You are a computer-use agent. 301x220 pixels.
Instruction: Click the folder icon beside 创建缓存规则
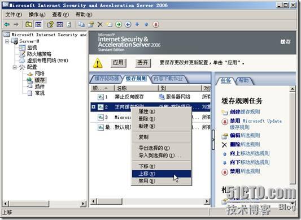[x=225, y=113]
